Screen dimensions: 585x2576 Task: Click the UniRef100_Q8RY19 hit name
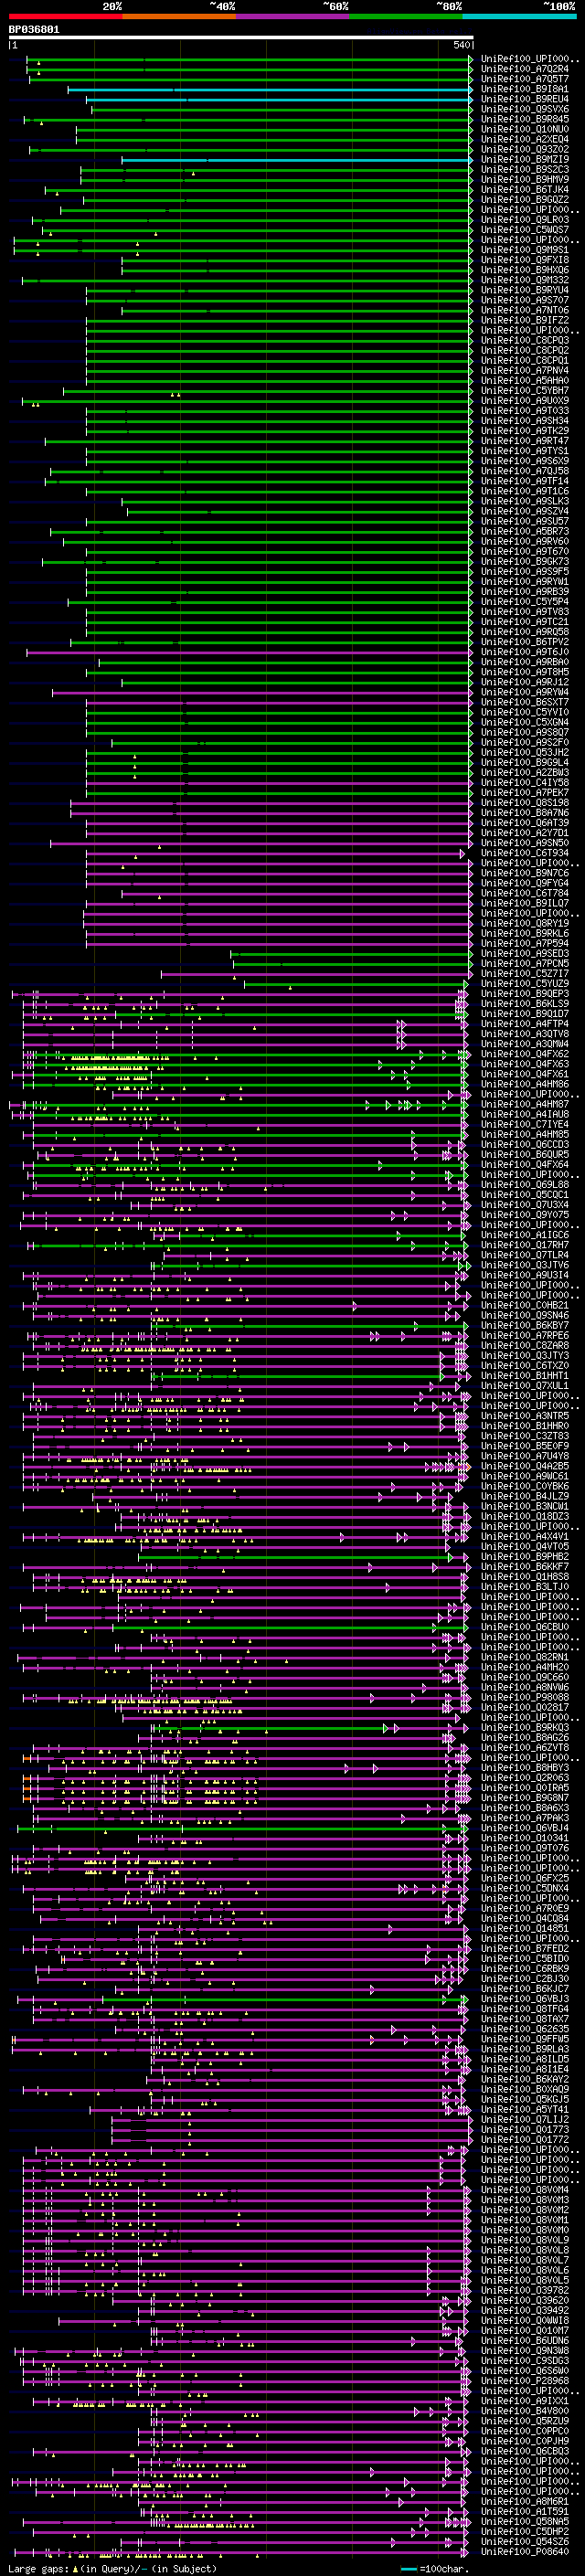[525, 923]
